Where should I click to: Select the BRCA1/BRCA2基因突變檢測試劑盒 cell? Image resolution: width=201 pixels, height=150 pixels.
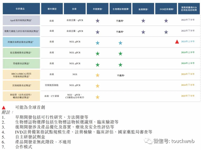point(21,75)
